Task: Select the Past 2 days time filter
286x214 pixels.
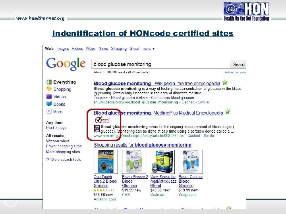Action: point(56,128)
